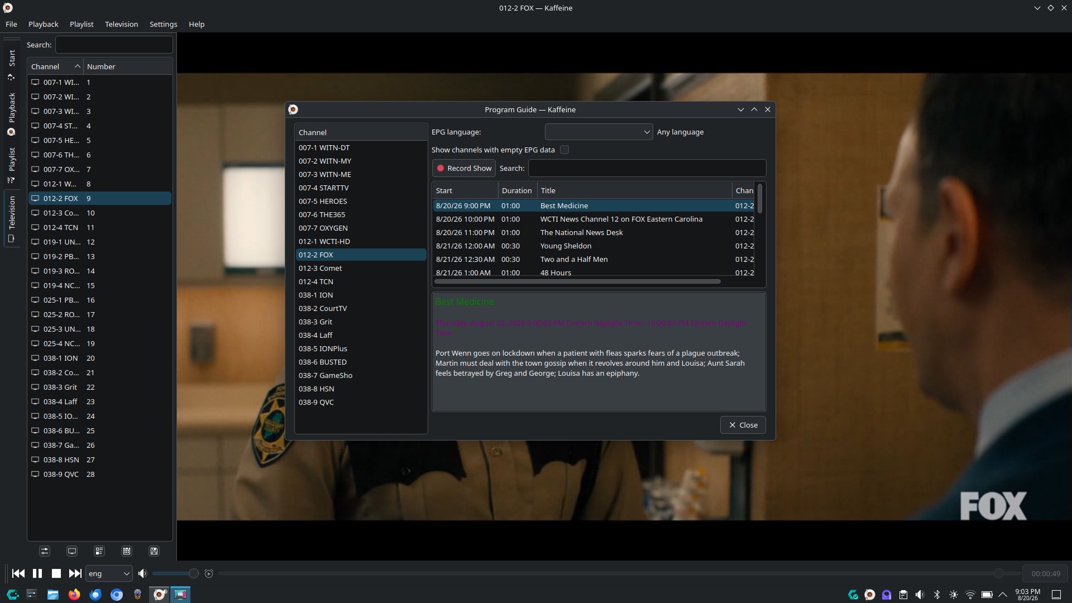Switch to the Playlist sidebar tab
The width and height of the screenshot is (1072, 603).
[11, 165]
